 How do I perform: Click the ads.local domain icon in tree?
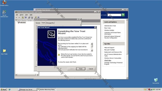(x=19, y=22)
